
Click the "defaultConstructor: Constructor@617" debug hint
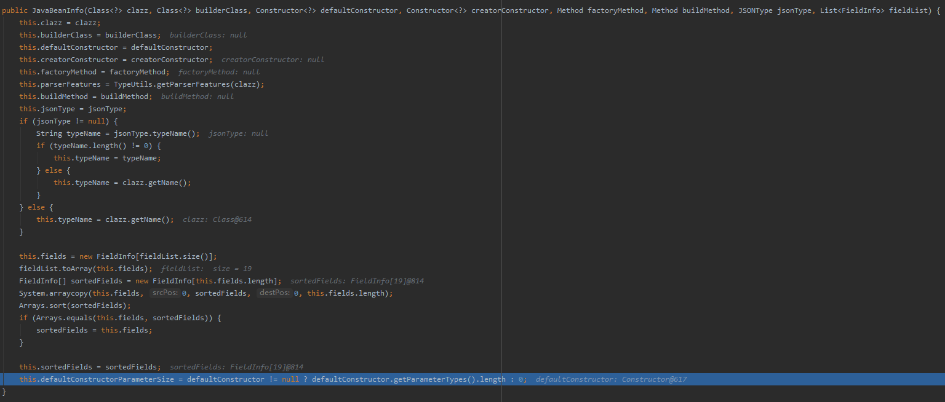[x=611, y=379]
